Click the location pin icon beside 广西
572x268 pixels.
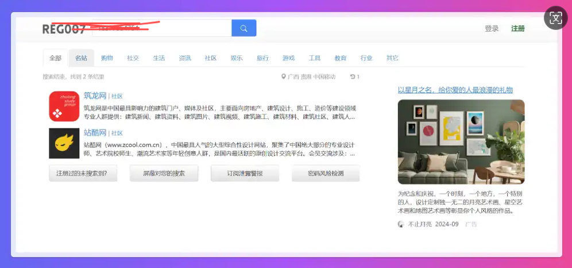point(284,76)
